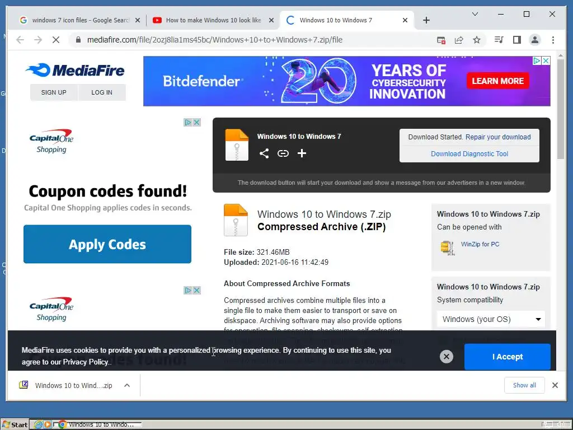Image resolution: width=573 pixels, height=430 pixels.
Task: Open the Chrome profile avatar
Action: [x=534, y=40]
